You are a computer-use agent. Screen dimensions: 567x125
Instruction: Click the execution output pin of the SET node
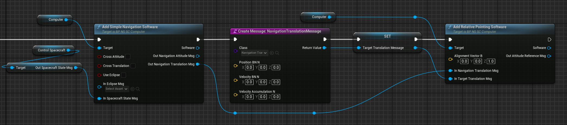click(x=416, y=39)
